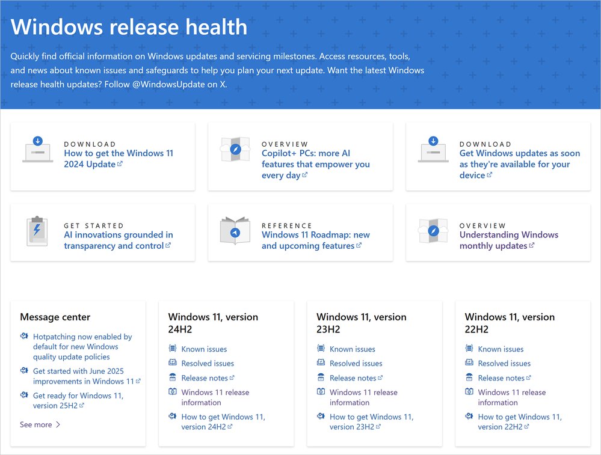The image size is (601, 455).
Task: Open Get ready for Windows 11, version 25H2
Action: pos(78,401)
